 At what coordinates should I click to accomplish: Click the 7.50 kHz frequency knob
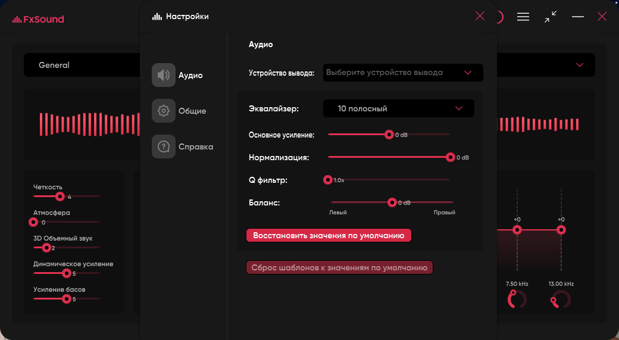coord(517,300)
